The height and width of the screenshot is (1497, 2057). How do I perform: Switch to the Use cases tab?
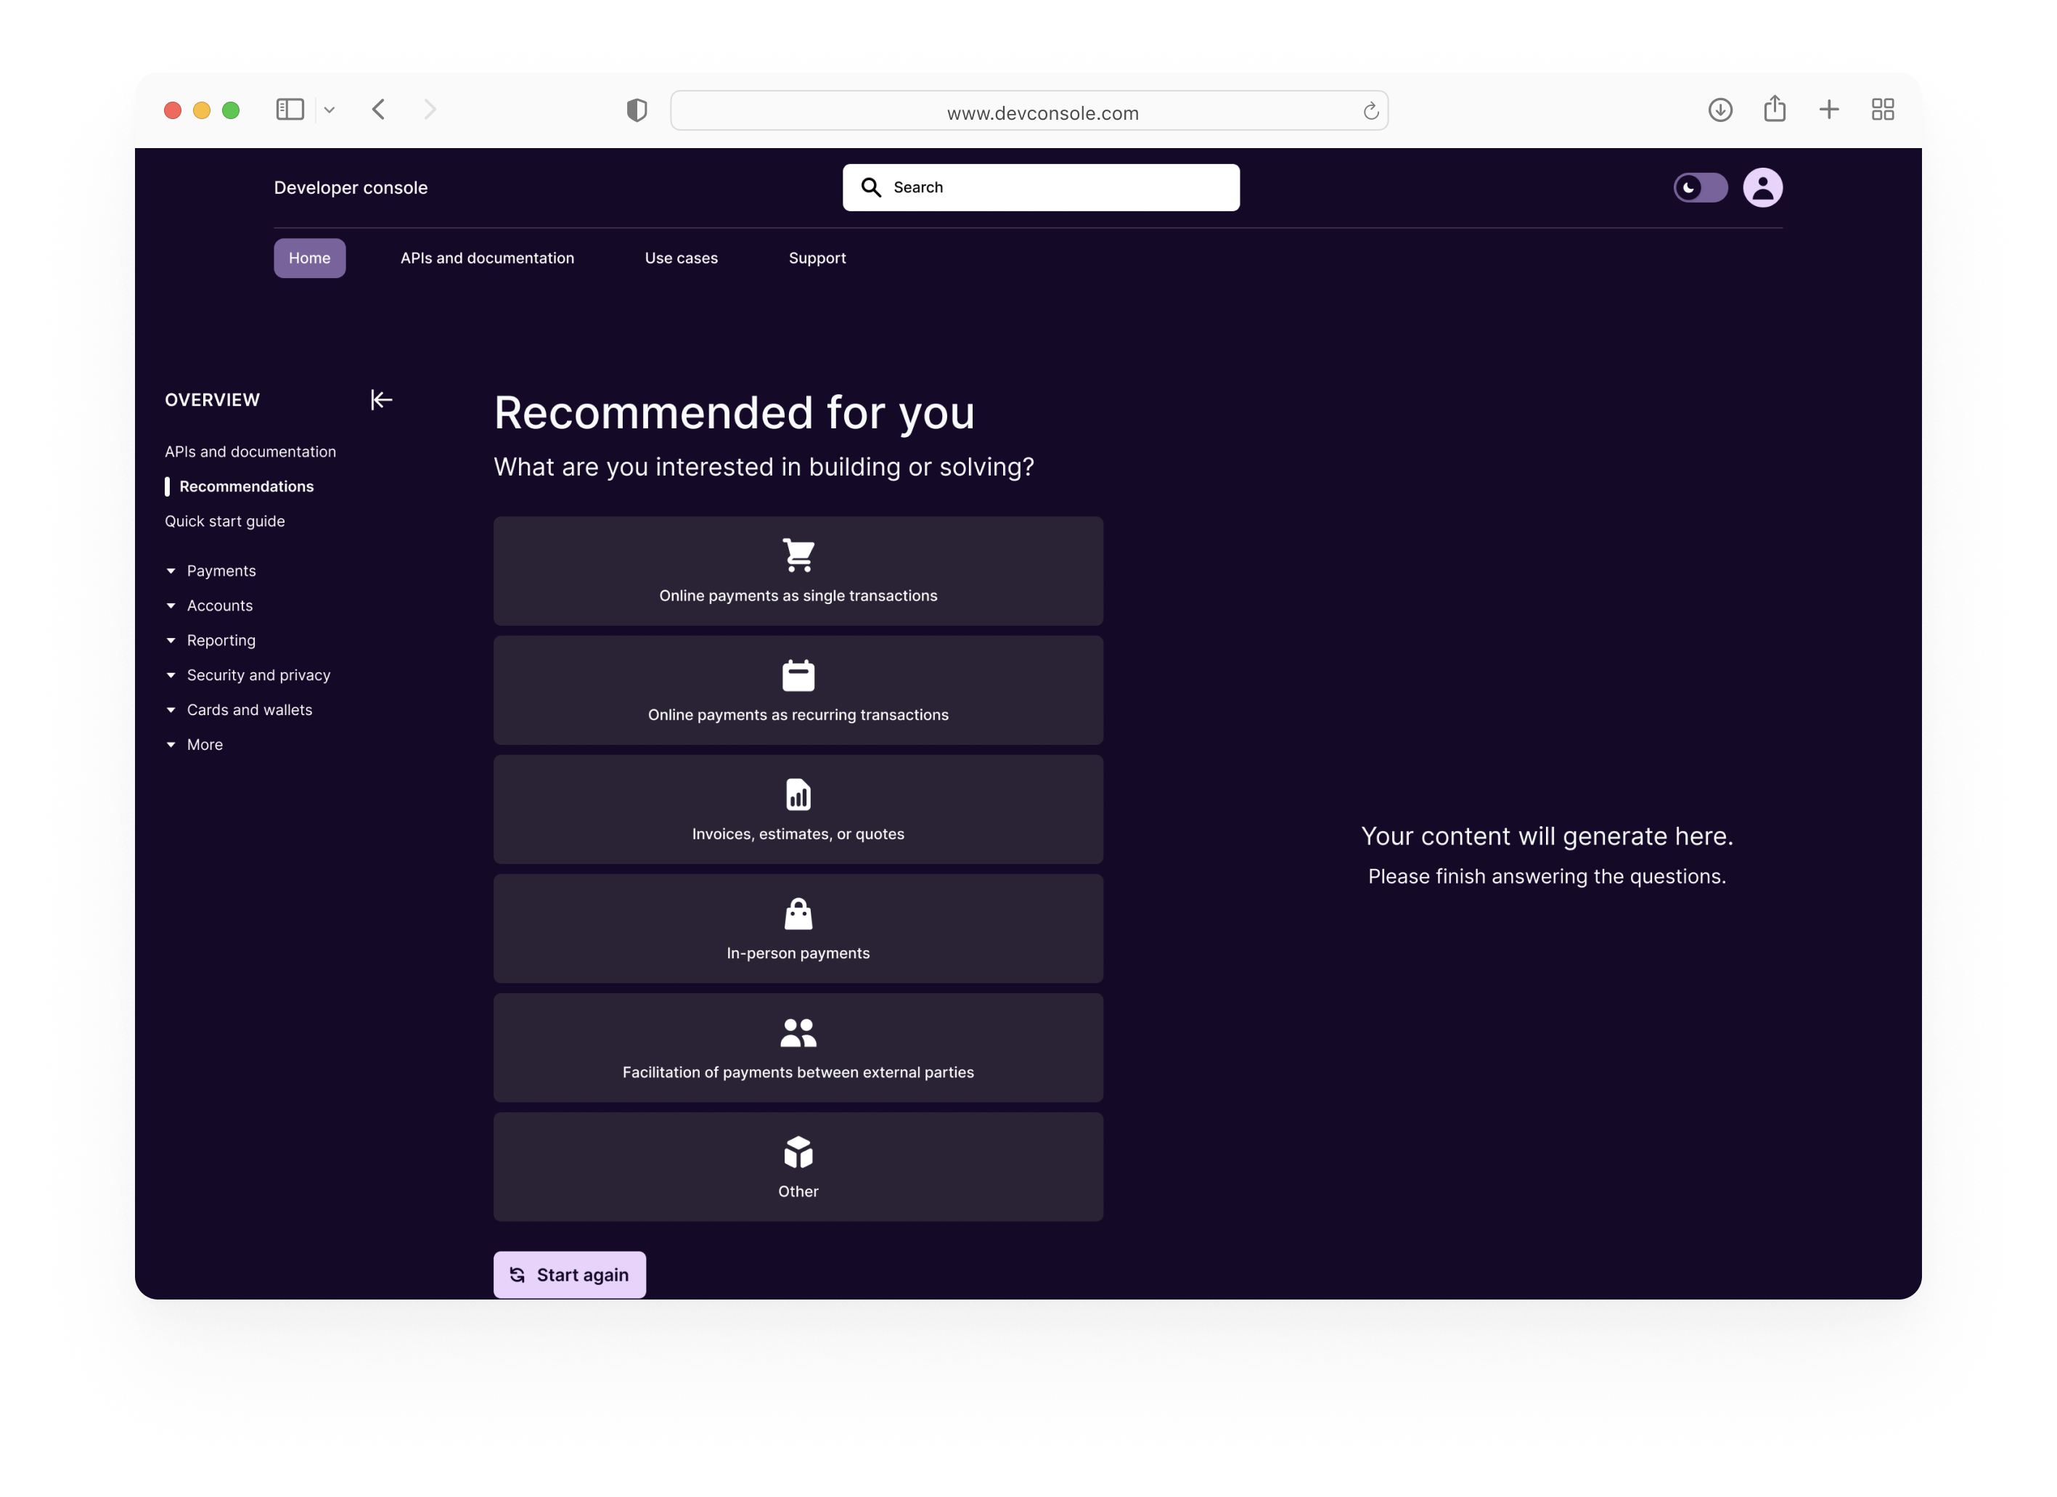pos(681,258)
